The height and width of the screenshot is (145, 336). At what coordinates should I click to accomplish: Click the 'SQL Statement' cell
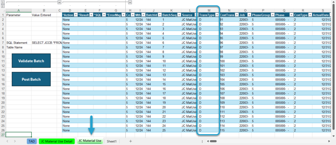(18, 43)
